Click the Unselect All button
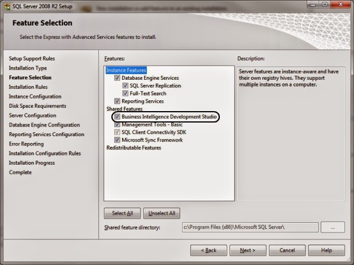The image size is (354, 265). click(x=162, y=213)
